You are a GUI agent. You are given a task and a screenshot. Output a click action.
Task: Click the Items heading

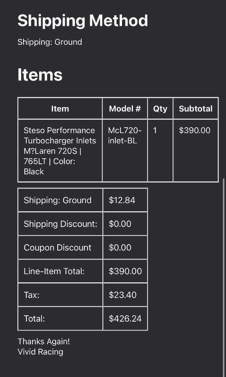point(40,75)
